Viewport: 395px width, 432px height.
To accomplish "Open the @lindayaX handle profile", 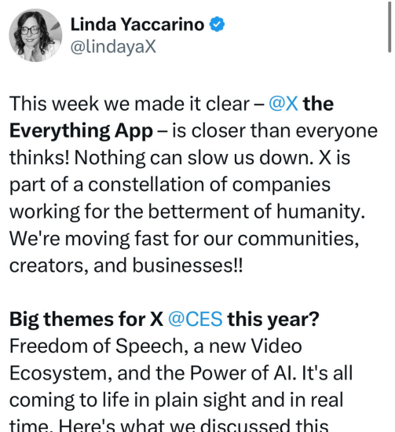I will pos(113,46).
